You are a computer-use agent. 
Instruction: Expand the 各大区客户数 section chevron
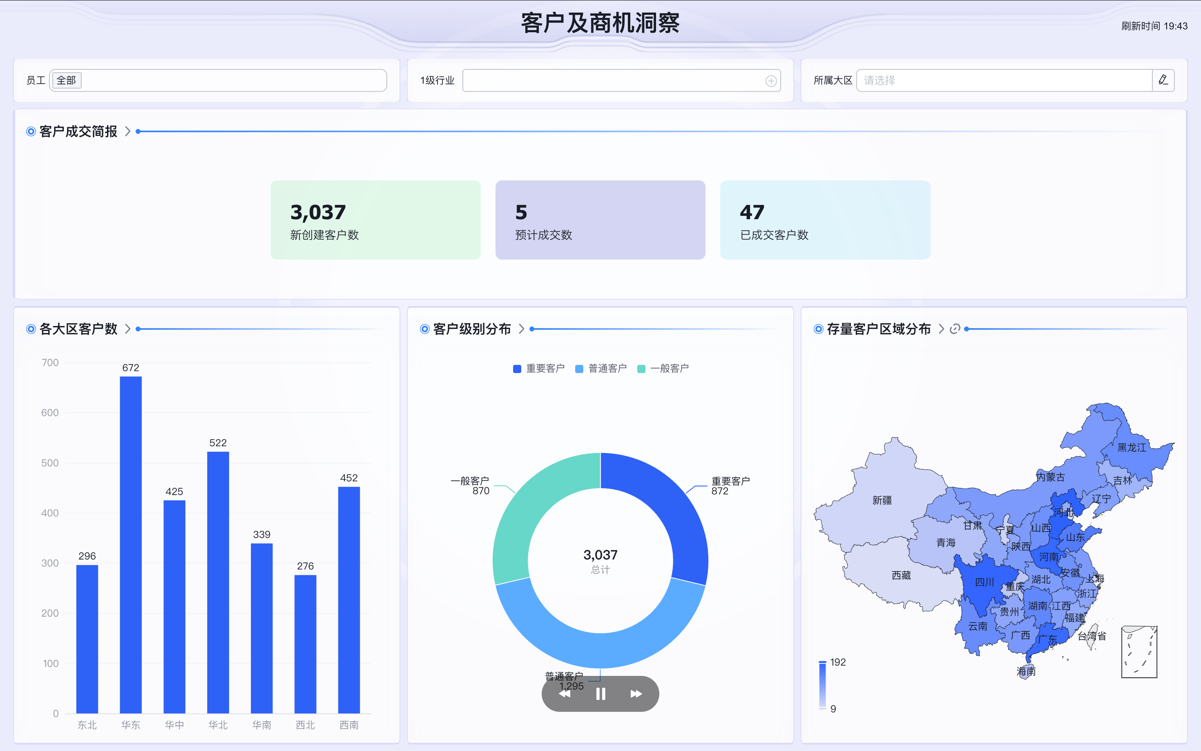click(x=128, y=329)
